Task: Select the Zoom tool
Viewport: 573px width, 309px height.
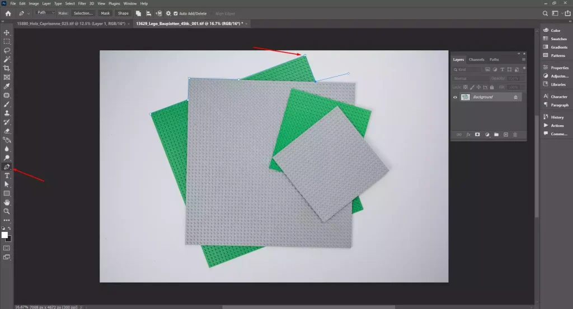Action: pos(7,211)
